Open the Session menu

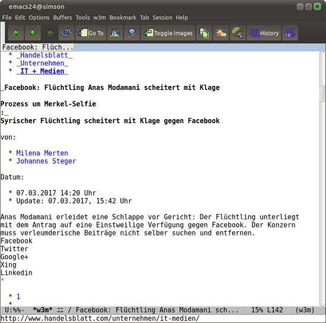coord(162,17)
